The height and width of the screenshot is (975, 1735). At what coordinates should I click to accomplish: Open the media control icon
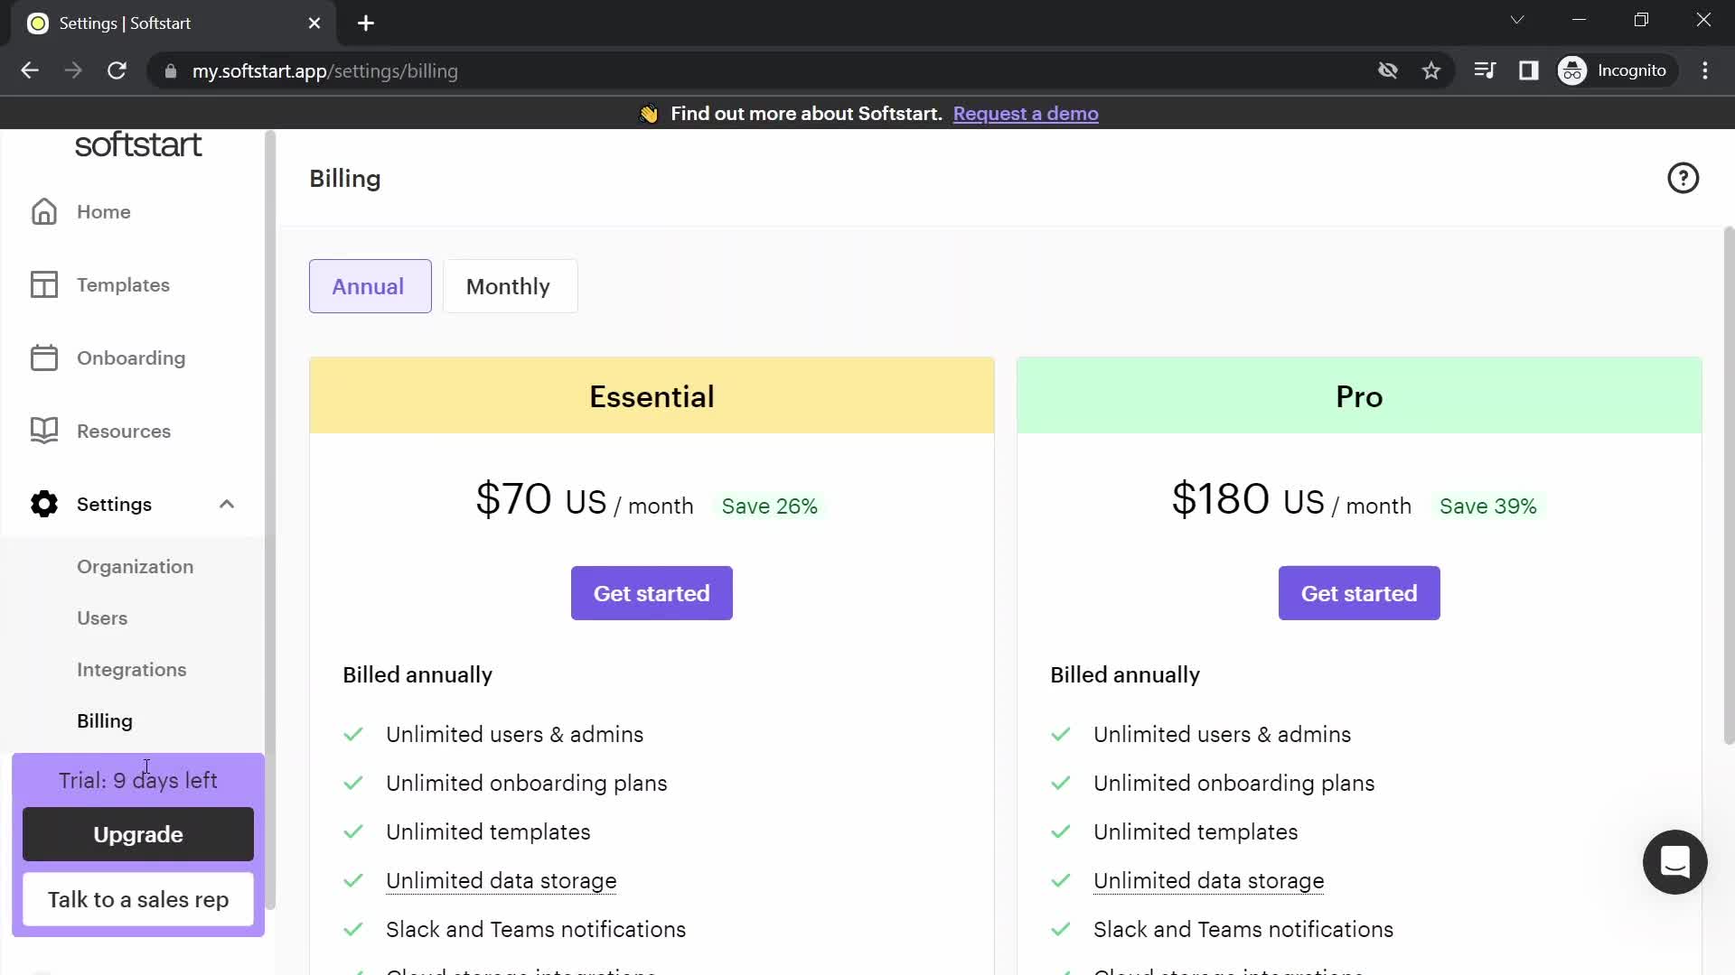tap(1485, 70)
